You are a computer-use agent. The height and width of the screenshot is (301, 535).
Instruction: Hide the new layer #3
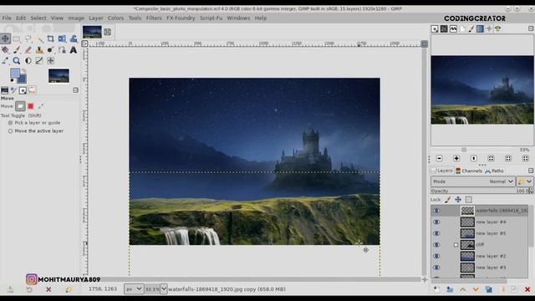pos(436,268)
